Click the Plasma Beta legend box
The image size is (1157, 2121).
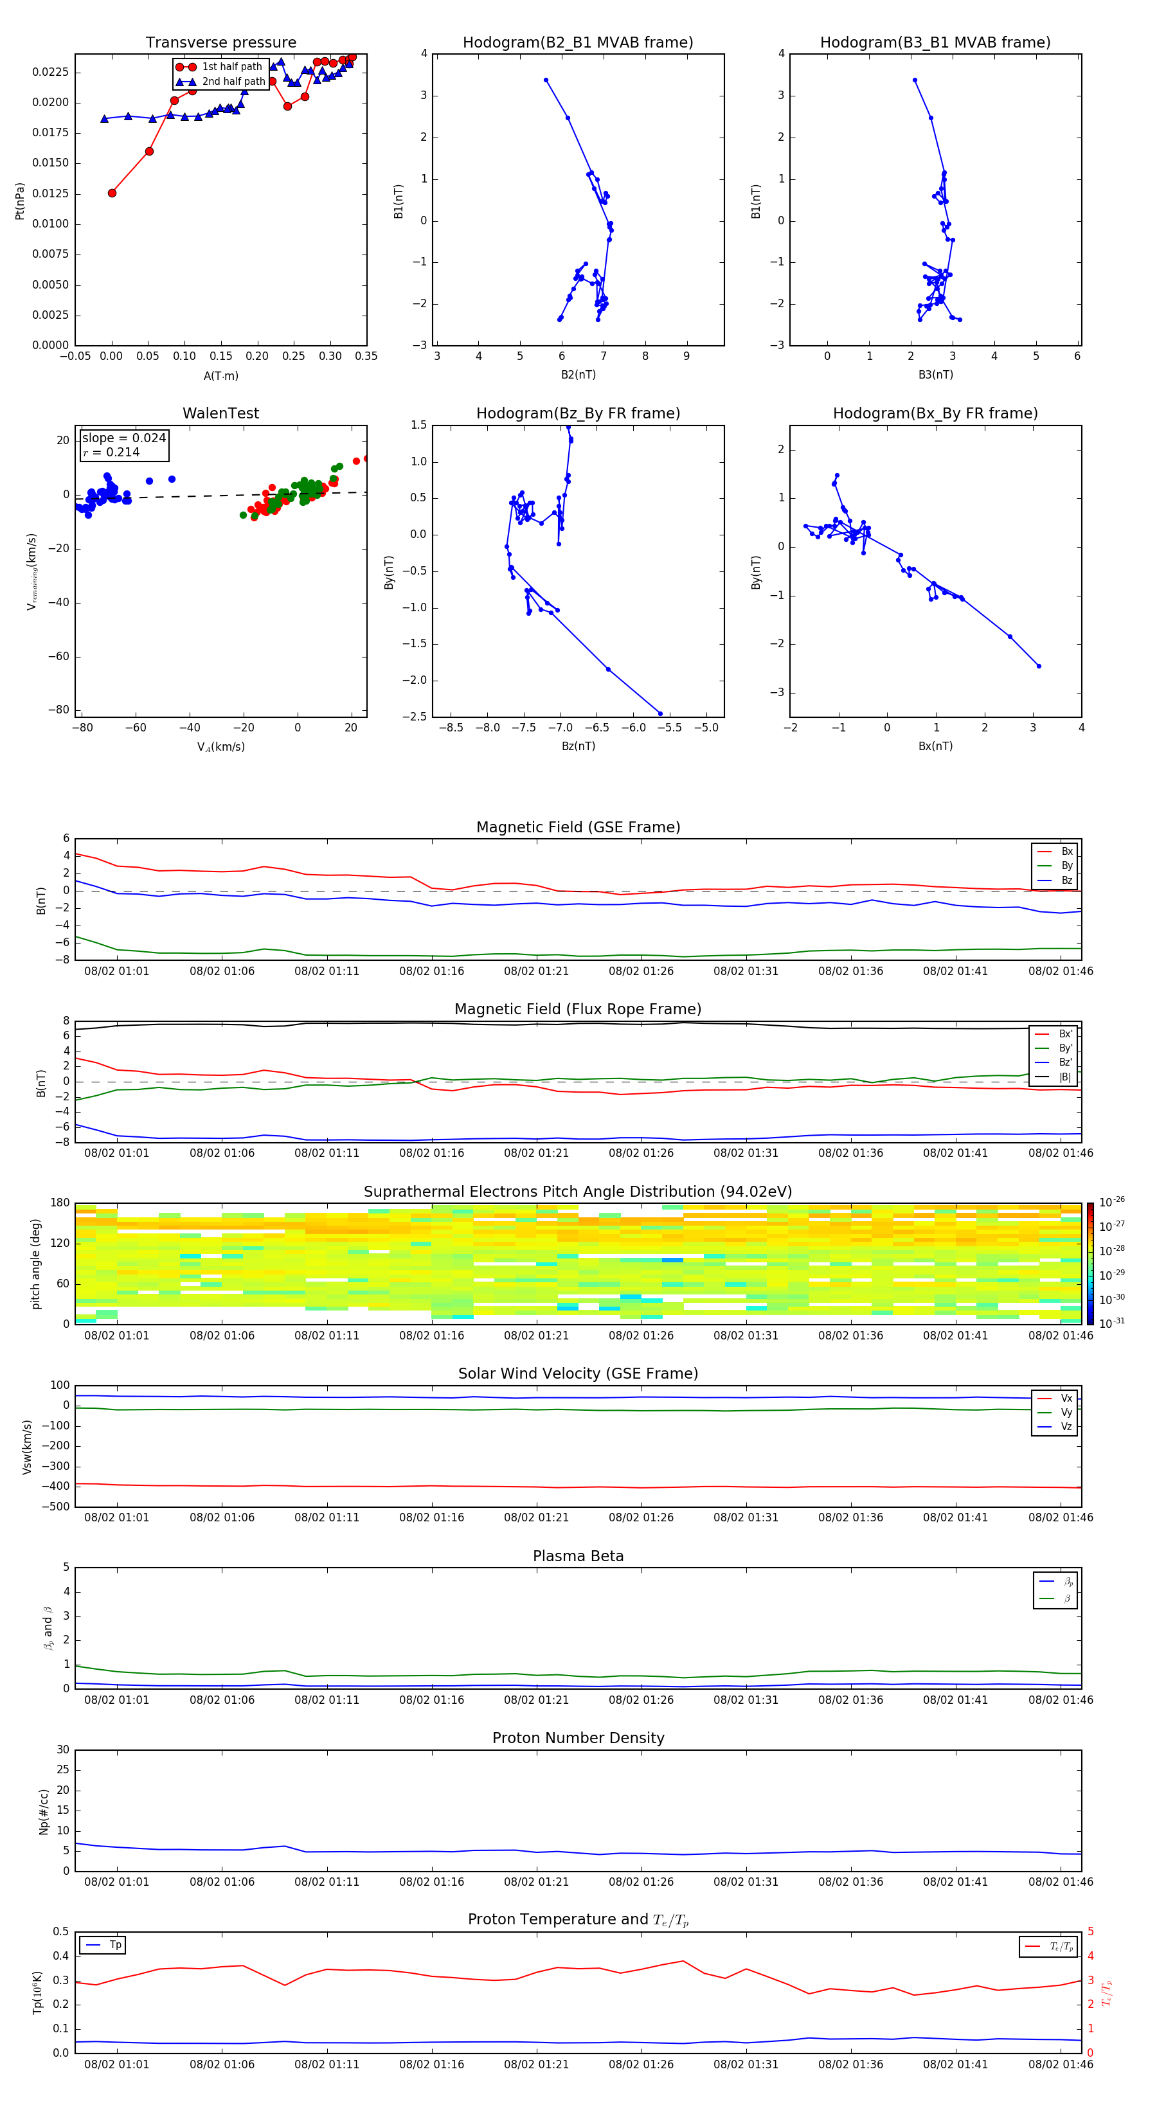click(x=1055, y=1590)
